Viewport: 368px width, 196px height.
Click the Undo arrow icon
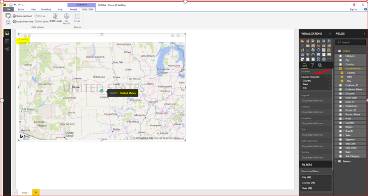tap(15, 5)
